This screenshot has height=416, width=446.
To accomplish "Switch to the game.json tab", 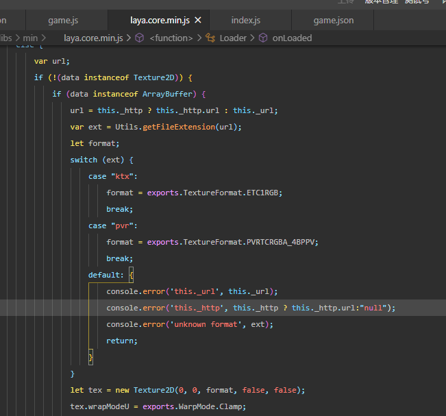I will tap(334, 21).
